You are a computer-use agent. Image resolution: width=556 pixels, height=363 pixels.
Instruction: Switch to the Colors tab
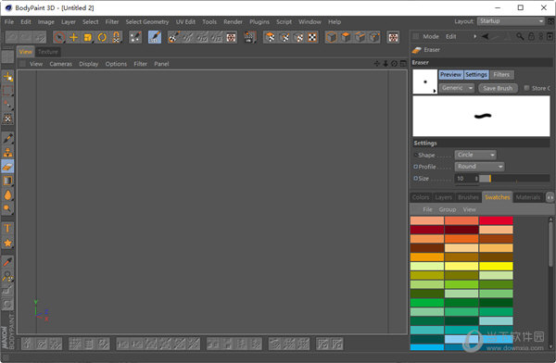point(421,197)
